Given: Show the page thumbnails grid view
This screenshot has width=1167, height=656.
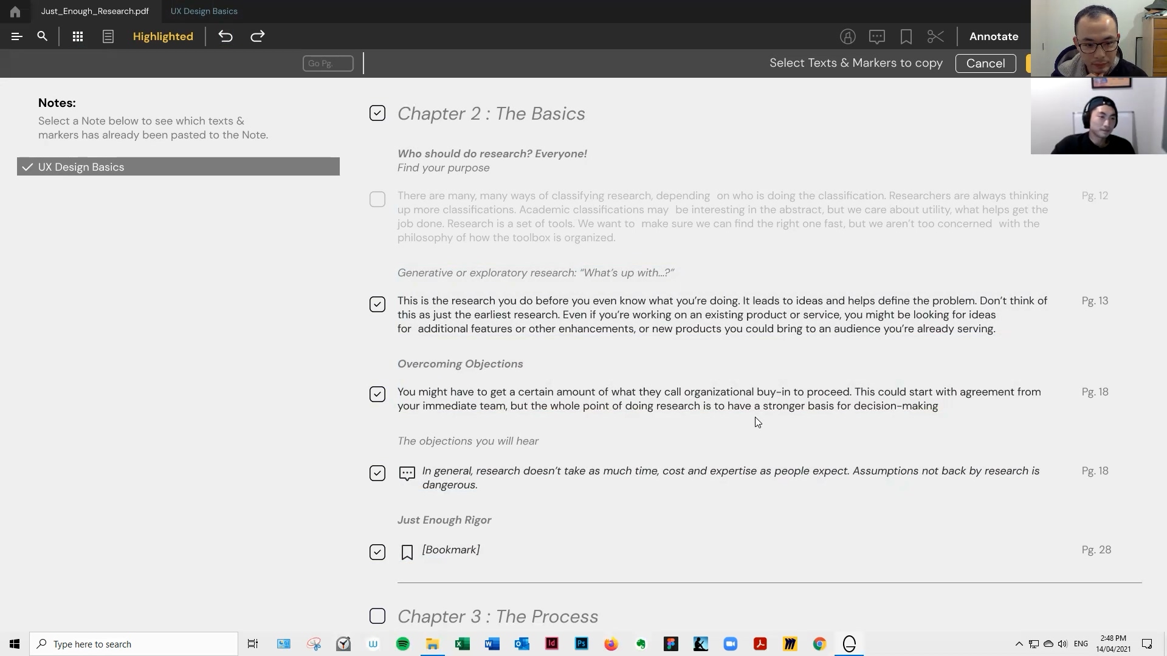Looking at the screenshot, I should point(78,36).
